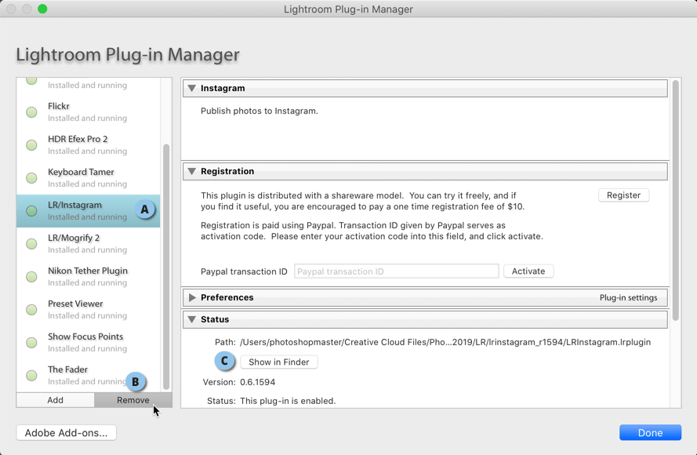Image resolution: width=697 pixels, height=455 pixels.
Task: Click the Activate button
Action: point(528,271)
